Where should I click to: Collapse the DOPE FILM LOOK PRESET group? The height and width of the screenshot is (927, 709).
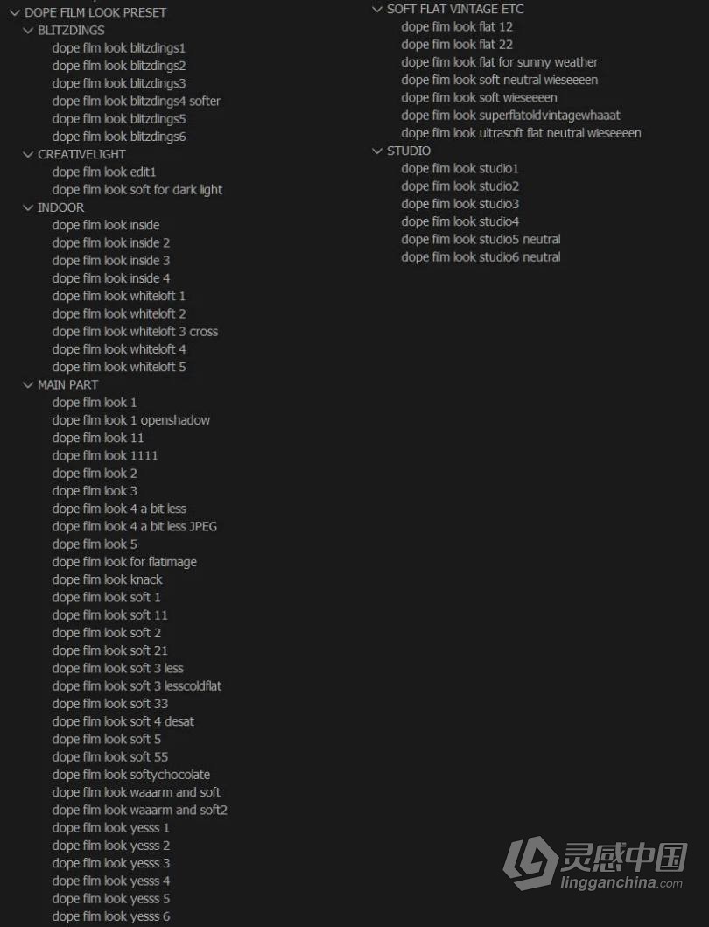click(x=15, y=12)
